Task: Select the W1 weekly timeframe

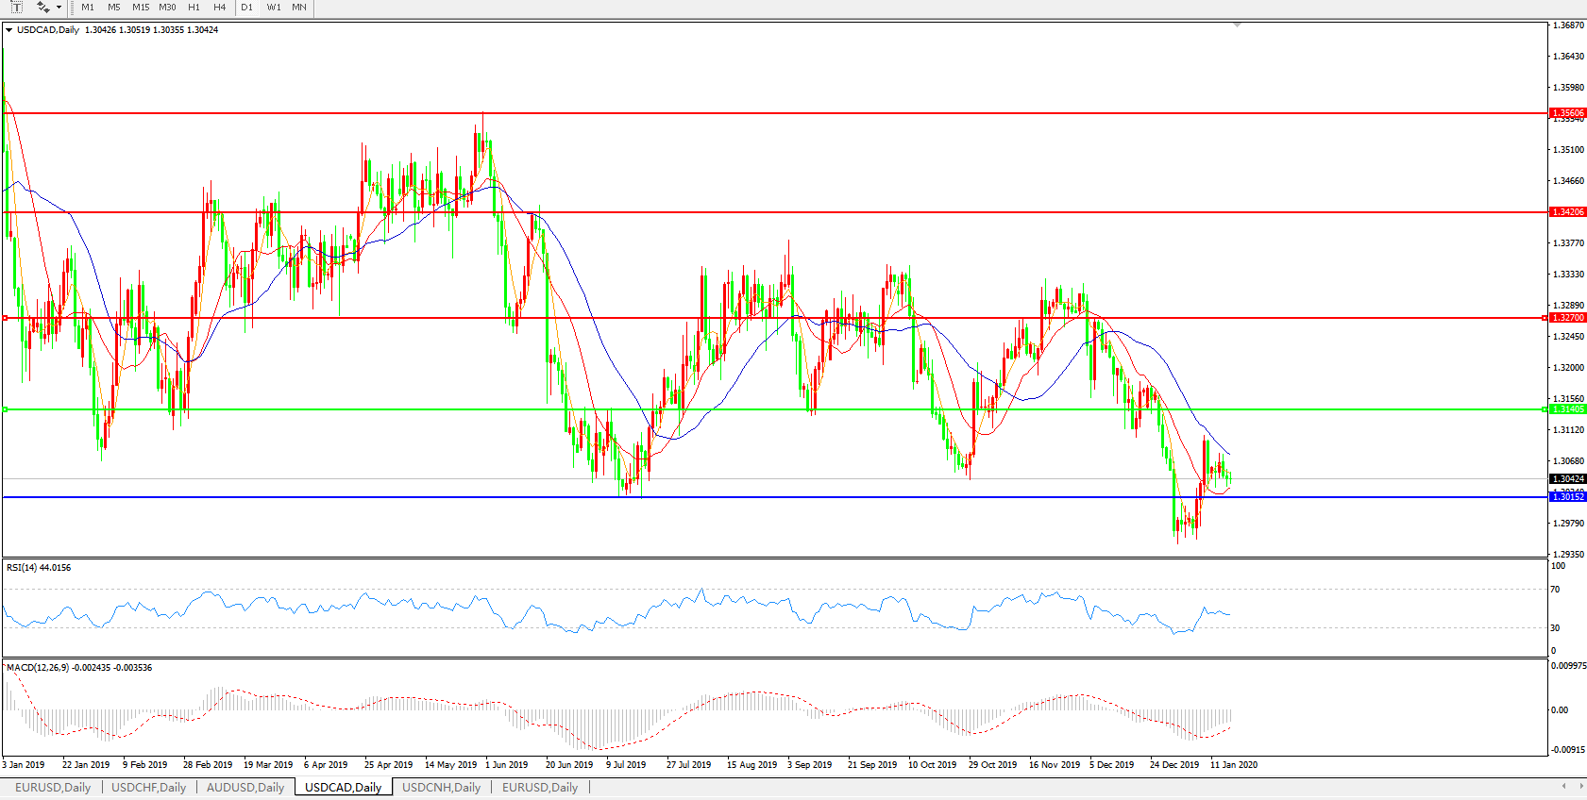Action: pos(274,8)
